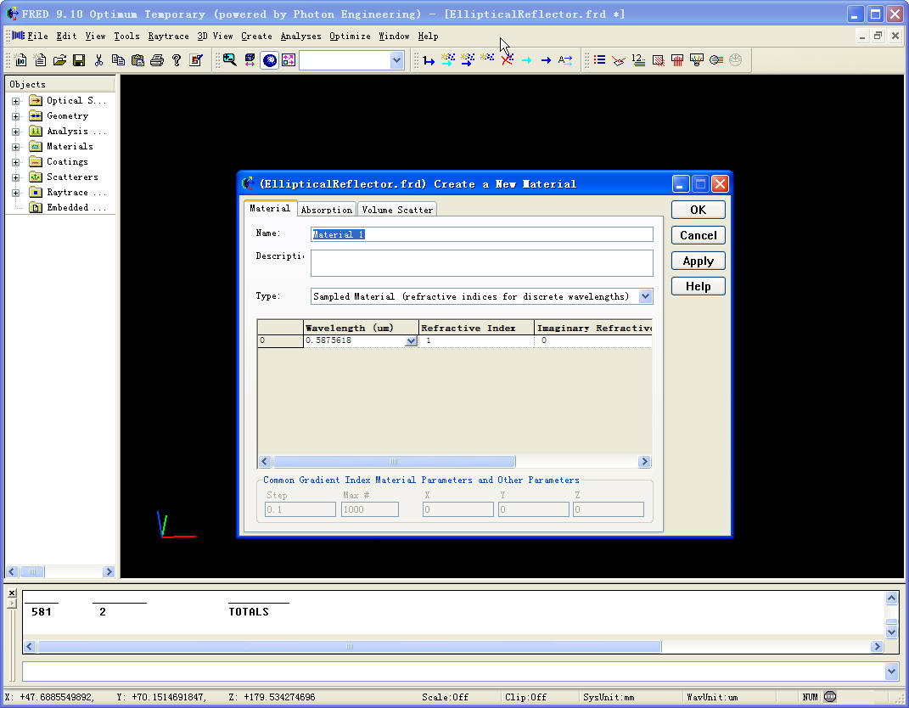The width and height of the screenshot is (909, 708).
Task: Click the blue sphere view icon
Action: [x=270, y=59]
